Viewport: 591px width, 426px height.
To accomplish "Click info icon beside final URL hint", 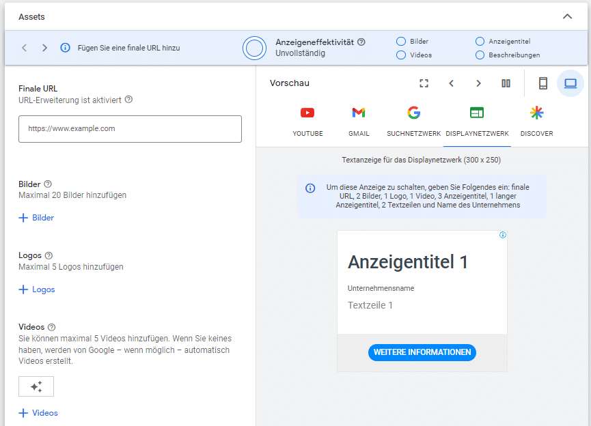I will [x=65, y=48].
